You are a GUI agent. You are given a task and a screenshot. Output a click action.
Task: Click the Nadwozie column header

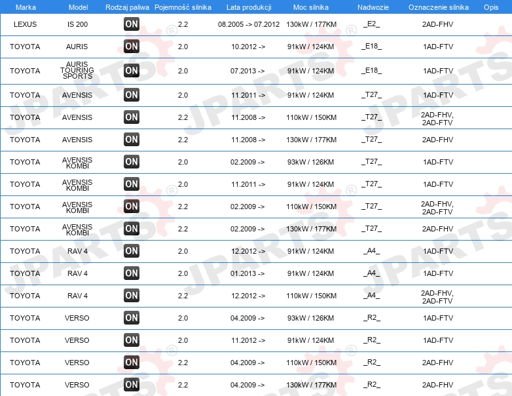click(373, 7)
